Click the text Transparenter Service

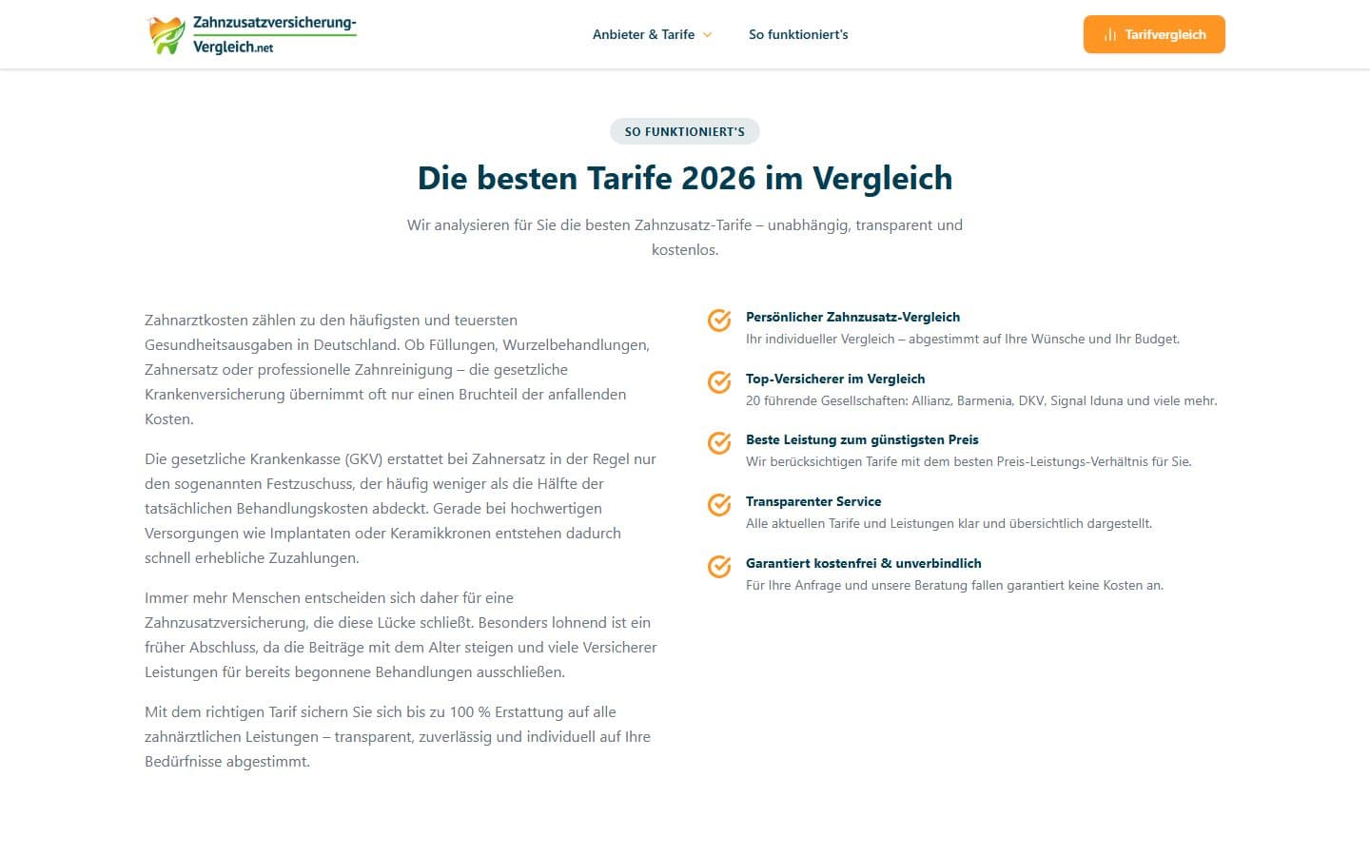pyautogui.click(x=813, y=501)
